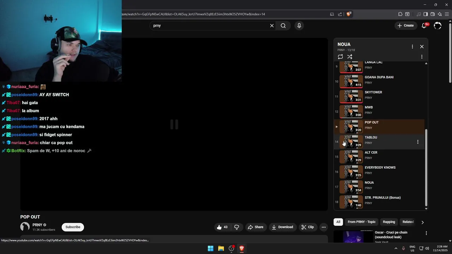
Task: Open the Brave hamburger main menu
Action: (x=447, y=14)
